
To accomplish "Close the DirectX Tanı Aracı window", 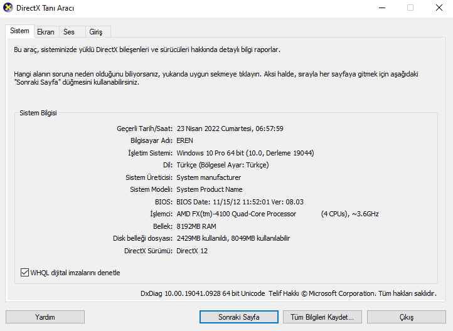I will (x=439, y=8).
